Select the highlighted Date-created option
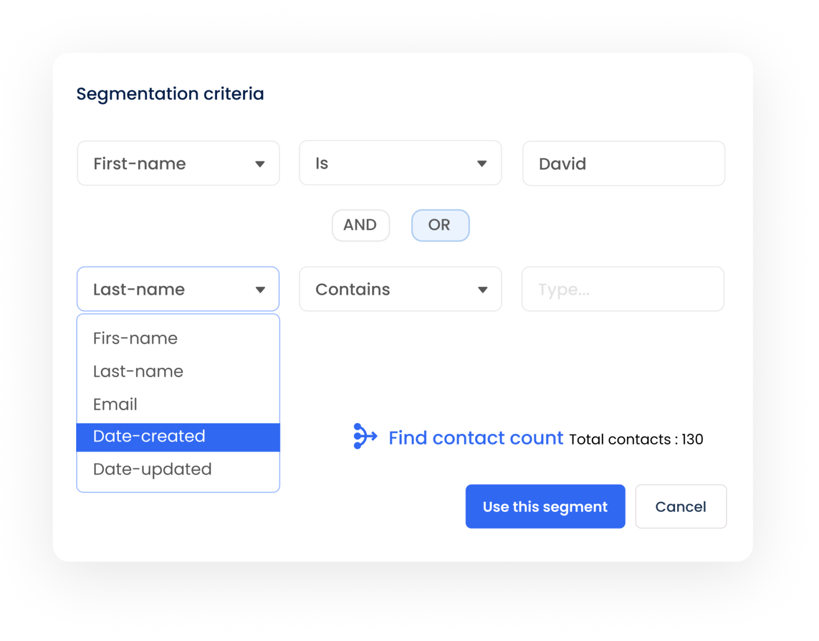Viewport: 819px width, 641px height. point(149,436)
